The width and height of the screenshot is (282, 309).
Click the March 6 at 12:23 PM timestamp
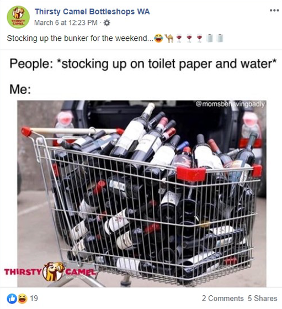click(66, 23)
